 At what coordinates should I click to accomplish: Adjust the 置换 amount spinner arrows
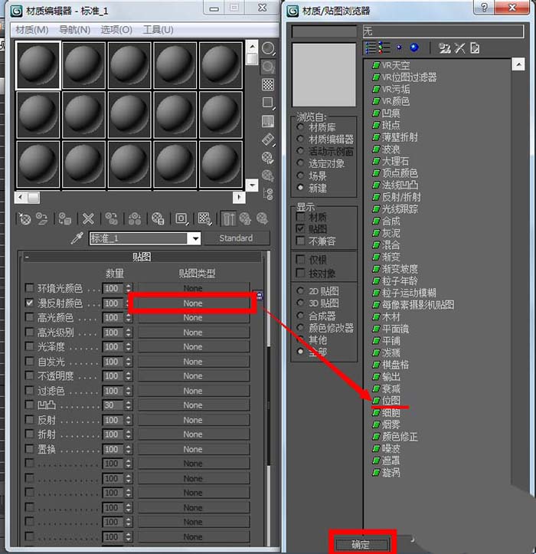129,449
